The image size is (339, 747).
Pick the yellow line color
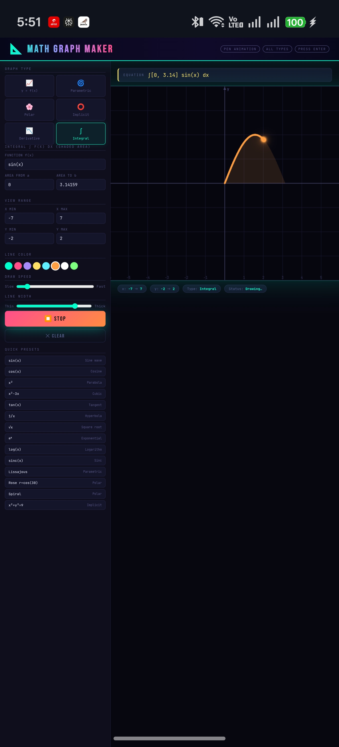point(37,266)
